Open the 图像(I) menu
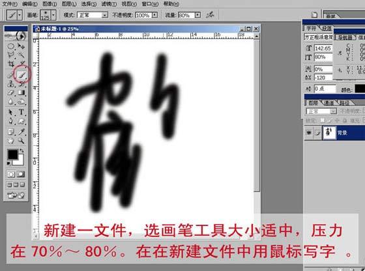Image resolution: width=365 pixels, height=271 pixels. tap(50, 4)
